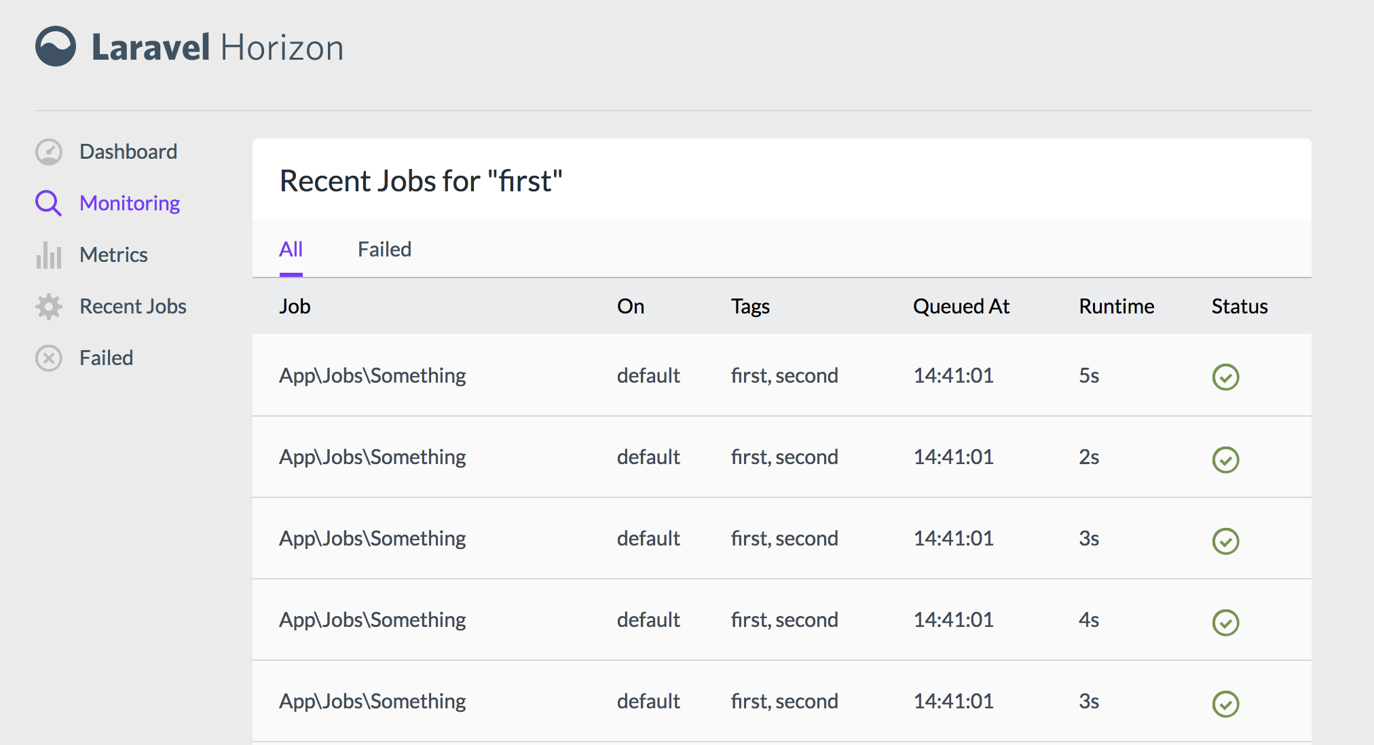Click status checkmark of the 5s job
This screenshot has width=1374, height=745.
pos(1225,377)
